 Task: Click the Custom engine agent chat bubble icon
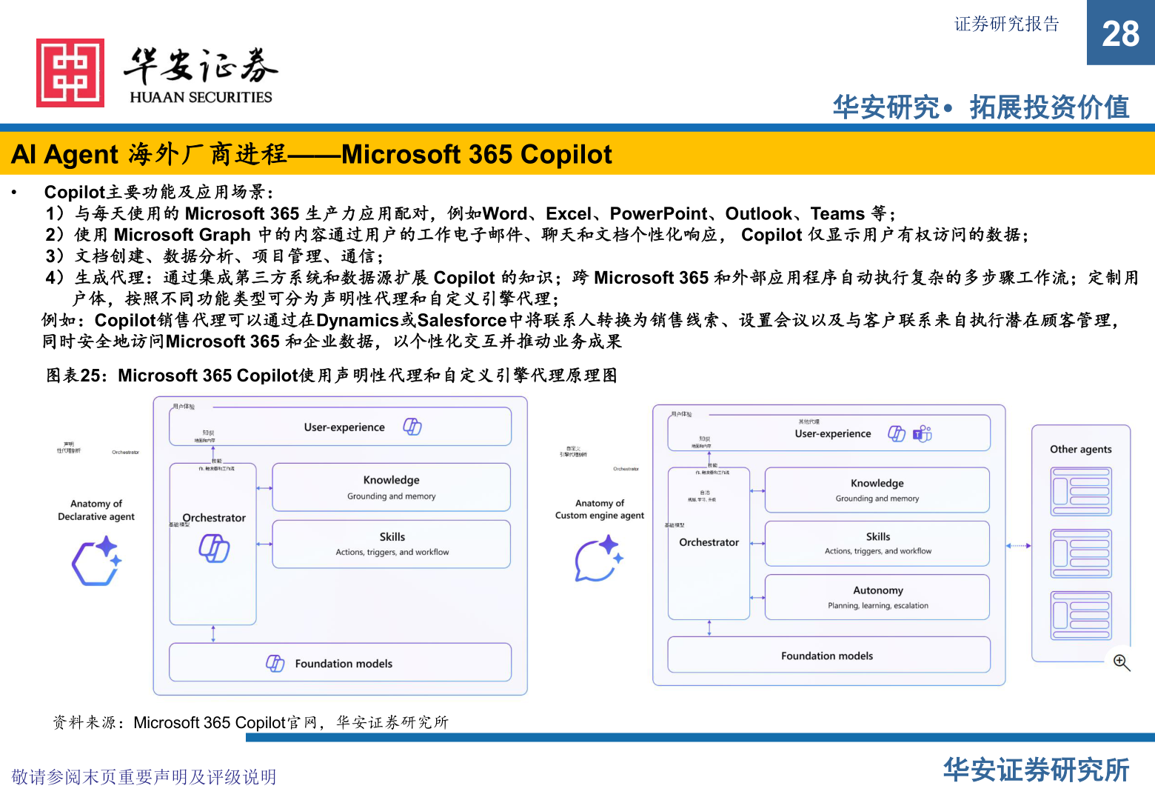pos(599,559)
